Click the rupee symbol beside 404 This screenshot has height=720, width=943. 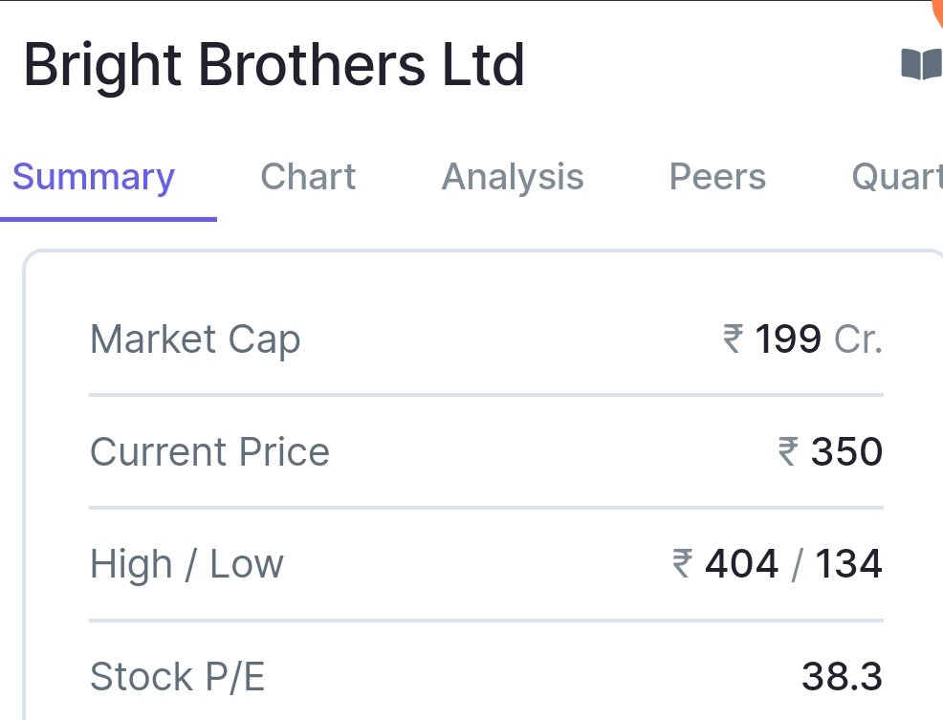[x=683, y=563]
